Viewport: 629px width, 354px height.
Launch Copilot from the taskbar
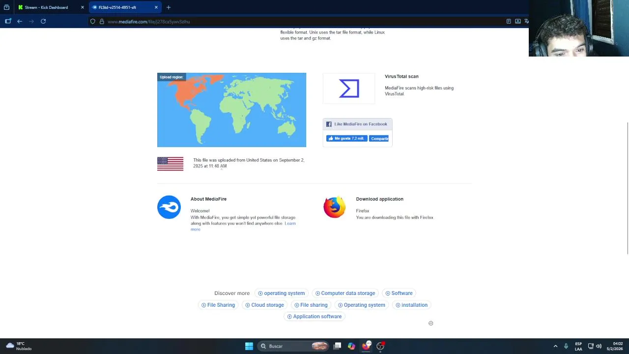(351, 346)
